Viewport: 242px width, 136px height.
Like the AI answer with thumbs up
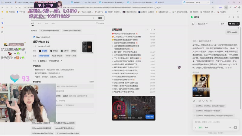[x=200, y=101]
